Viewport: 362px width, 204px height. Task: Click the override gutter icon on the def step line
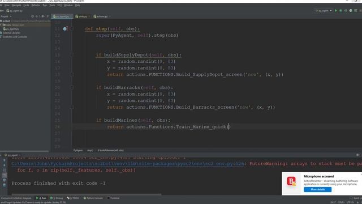[x=65, y=29]
